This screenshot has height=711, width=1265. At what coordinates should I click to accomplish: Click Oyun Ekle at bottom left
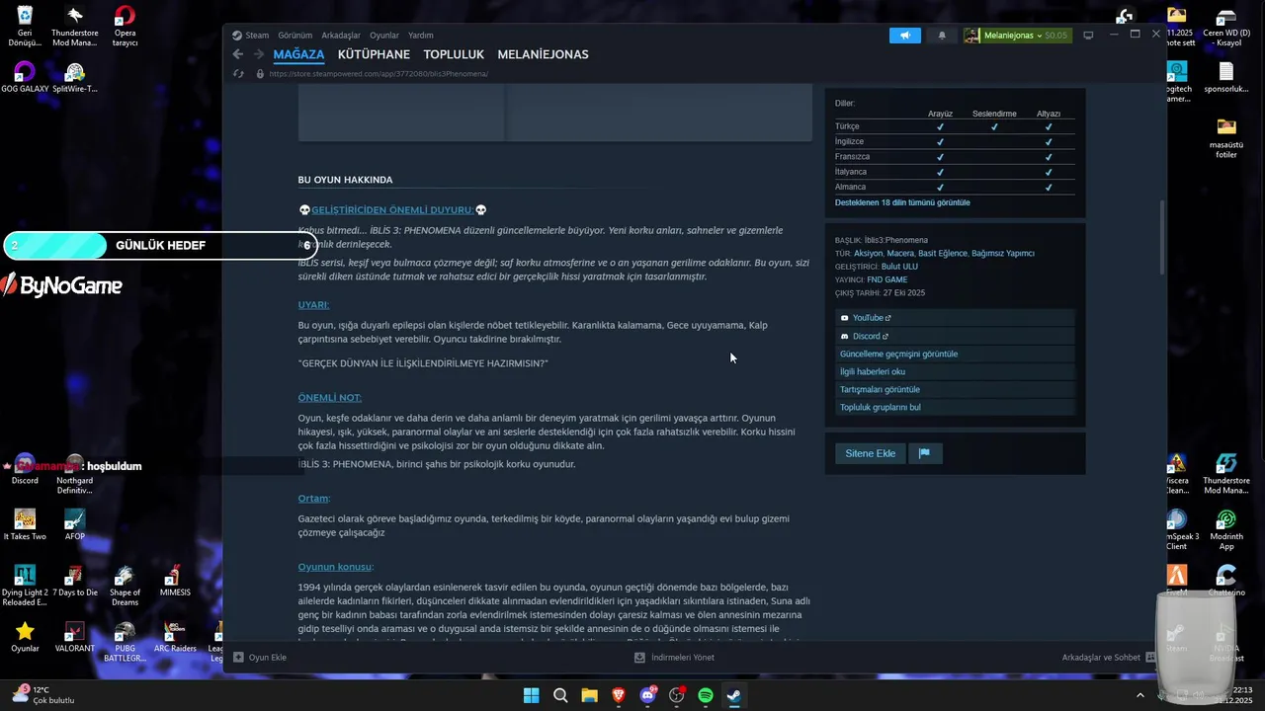click(x=260, y=657)
